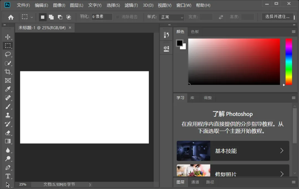
Task: Open the 编辑(E) menu
Action: click(41, 5)
